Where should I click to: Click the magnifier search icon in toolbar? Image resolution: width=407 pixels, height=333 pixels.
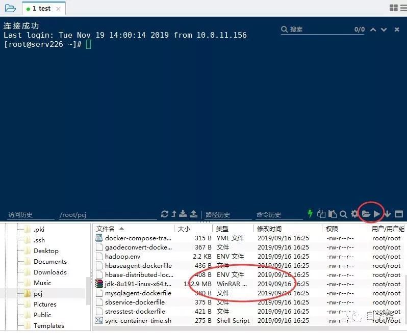click(x=343, y=214)
